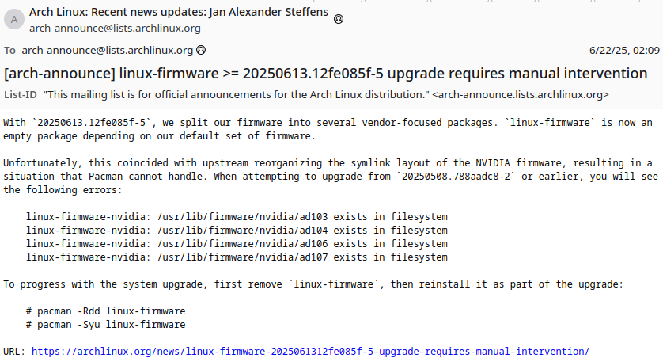The width and height of the screenshot is (663, 362).
Task: Click the message date 6/22/25, 02:09
Action: pos(624,51)
